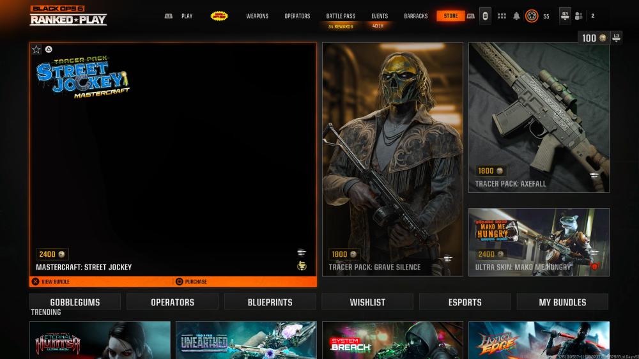
Task: Switch to the Weapons tab
Action: pyautogui.click(x=257, y=16)
